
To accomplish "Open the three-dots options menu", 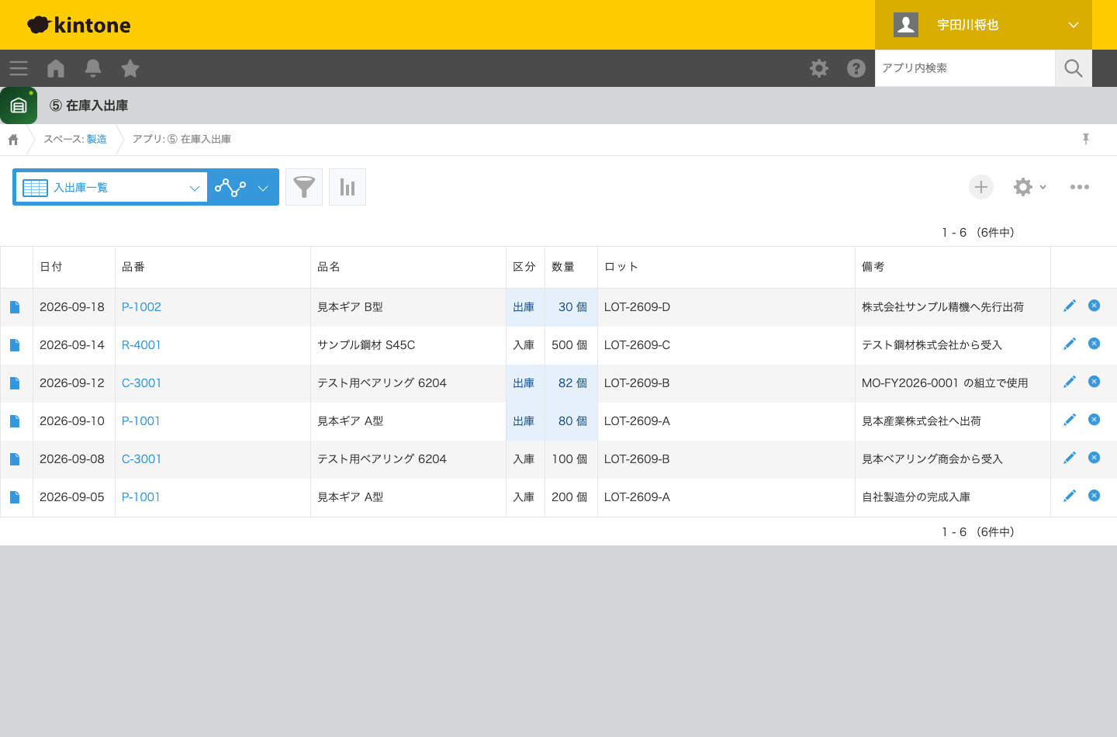I will tap(1080, 187).
